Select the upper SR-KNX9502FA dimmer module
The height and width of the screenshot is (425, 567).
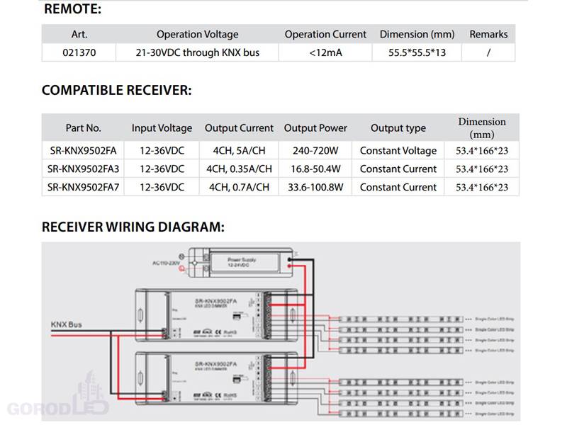[x=217, y=315]
